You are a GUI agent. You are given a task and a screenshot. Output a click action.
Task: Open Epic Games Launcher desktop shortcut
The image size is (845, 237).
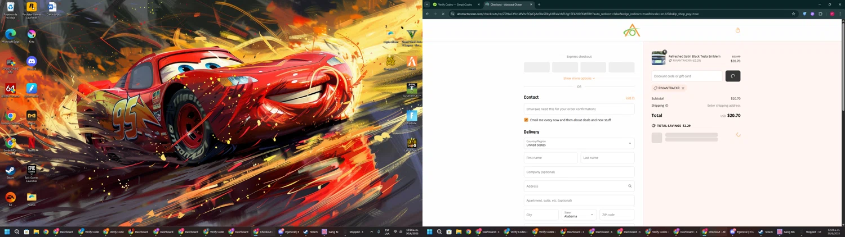32,172
